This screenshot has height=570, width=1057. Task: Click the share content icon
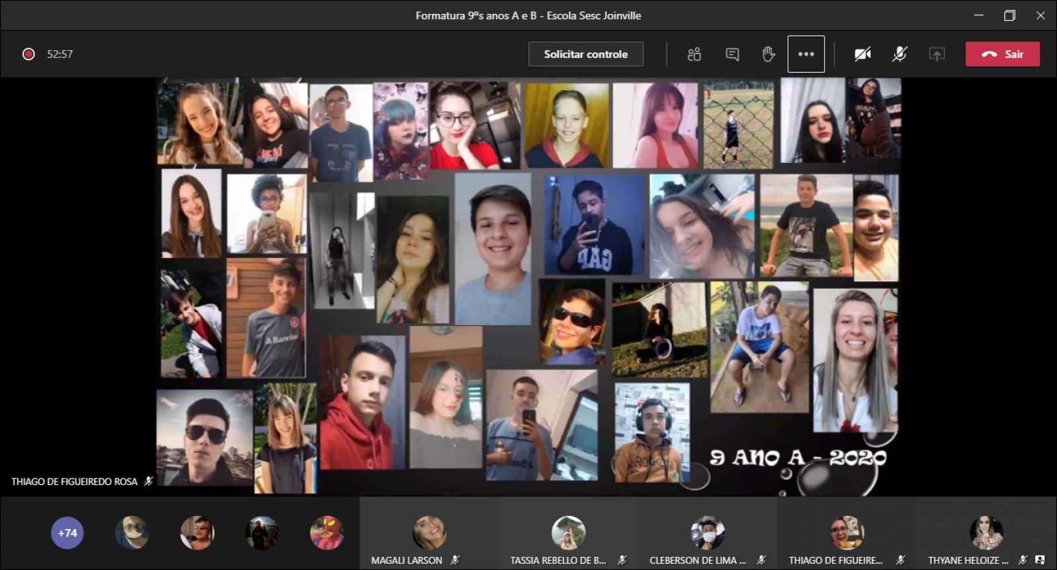pos(937,54)
